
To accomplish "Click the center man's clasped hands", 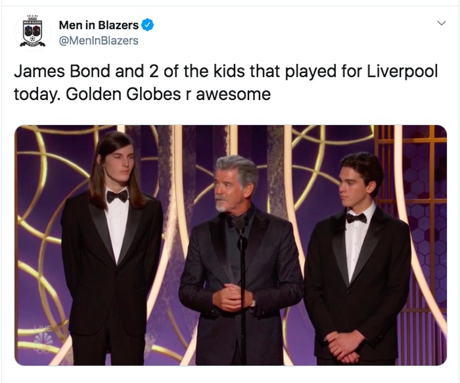I will coord(232,297).
